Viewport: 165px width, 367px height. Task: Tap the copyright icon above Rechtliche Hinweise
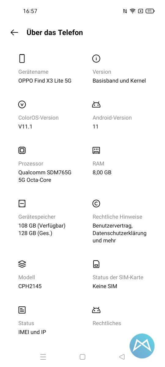coord(96,203)
